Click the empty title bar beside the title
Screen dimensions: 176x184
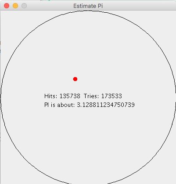(x=139, y=6)
